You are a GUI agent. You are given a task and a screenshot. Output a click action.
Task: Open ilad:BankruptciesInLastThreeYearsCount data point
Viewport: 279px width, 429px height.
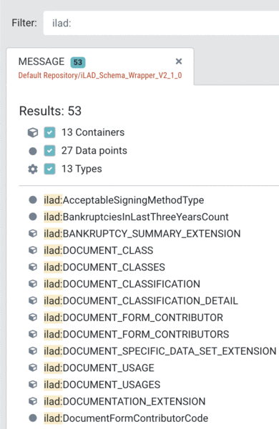click(136, 217)
